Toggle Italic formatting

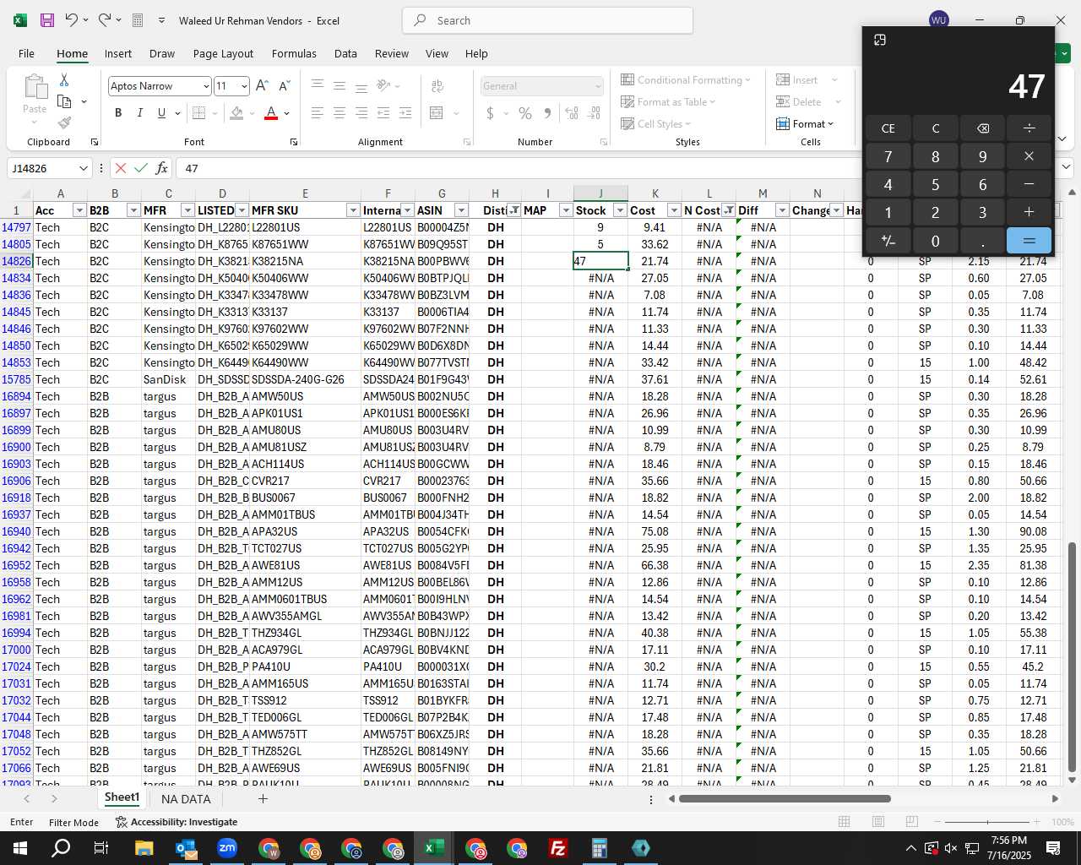point(139,113)
